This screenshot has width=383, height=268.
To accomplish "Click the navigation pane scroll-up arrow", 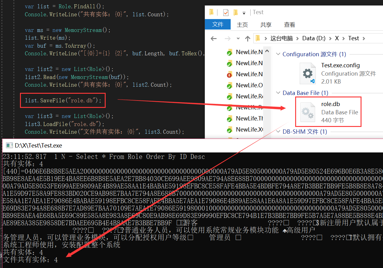I will (267, 51).
